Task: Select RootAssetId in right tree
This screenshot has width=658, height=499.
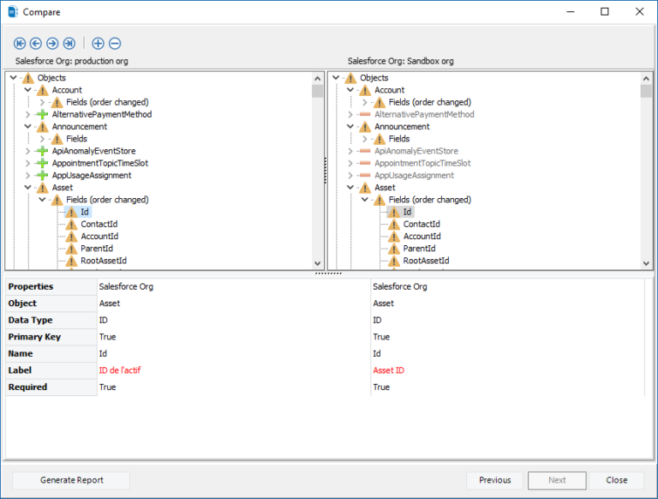Action: (x=426, y=261)
